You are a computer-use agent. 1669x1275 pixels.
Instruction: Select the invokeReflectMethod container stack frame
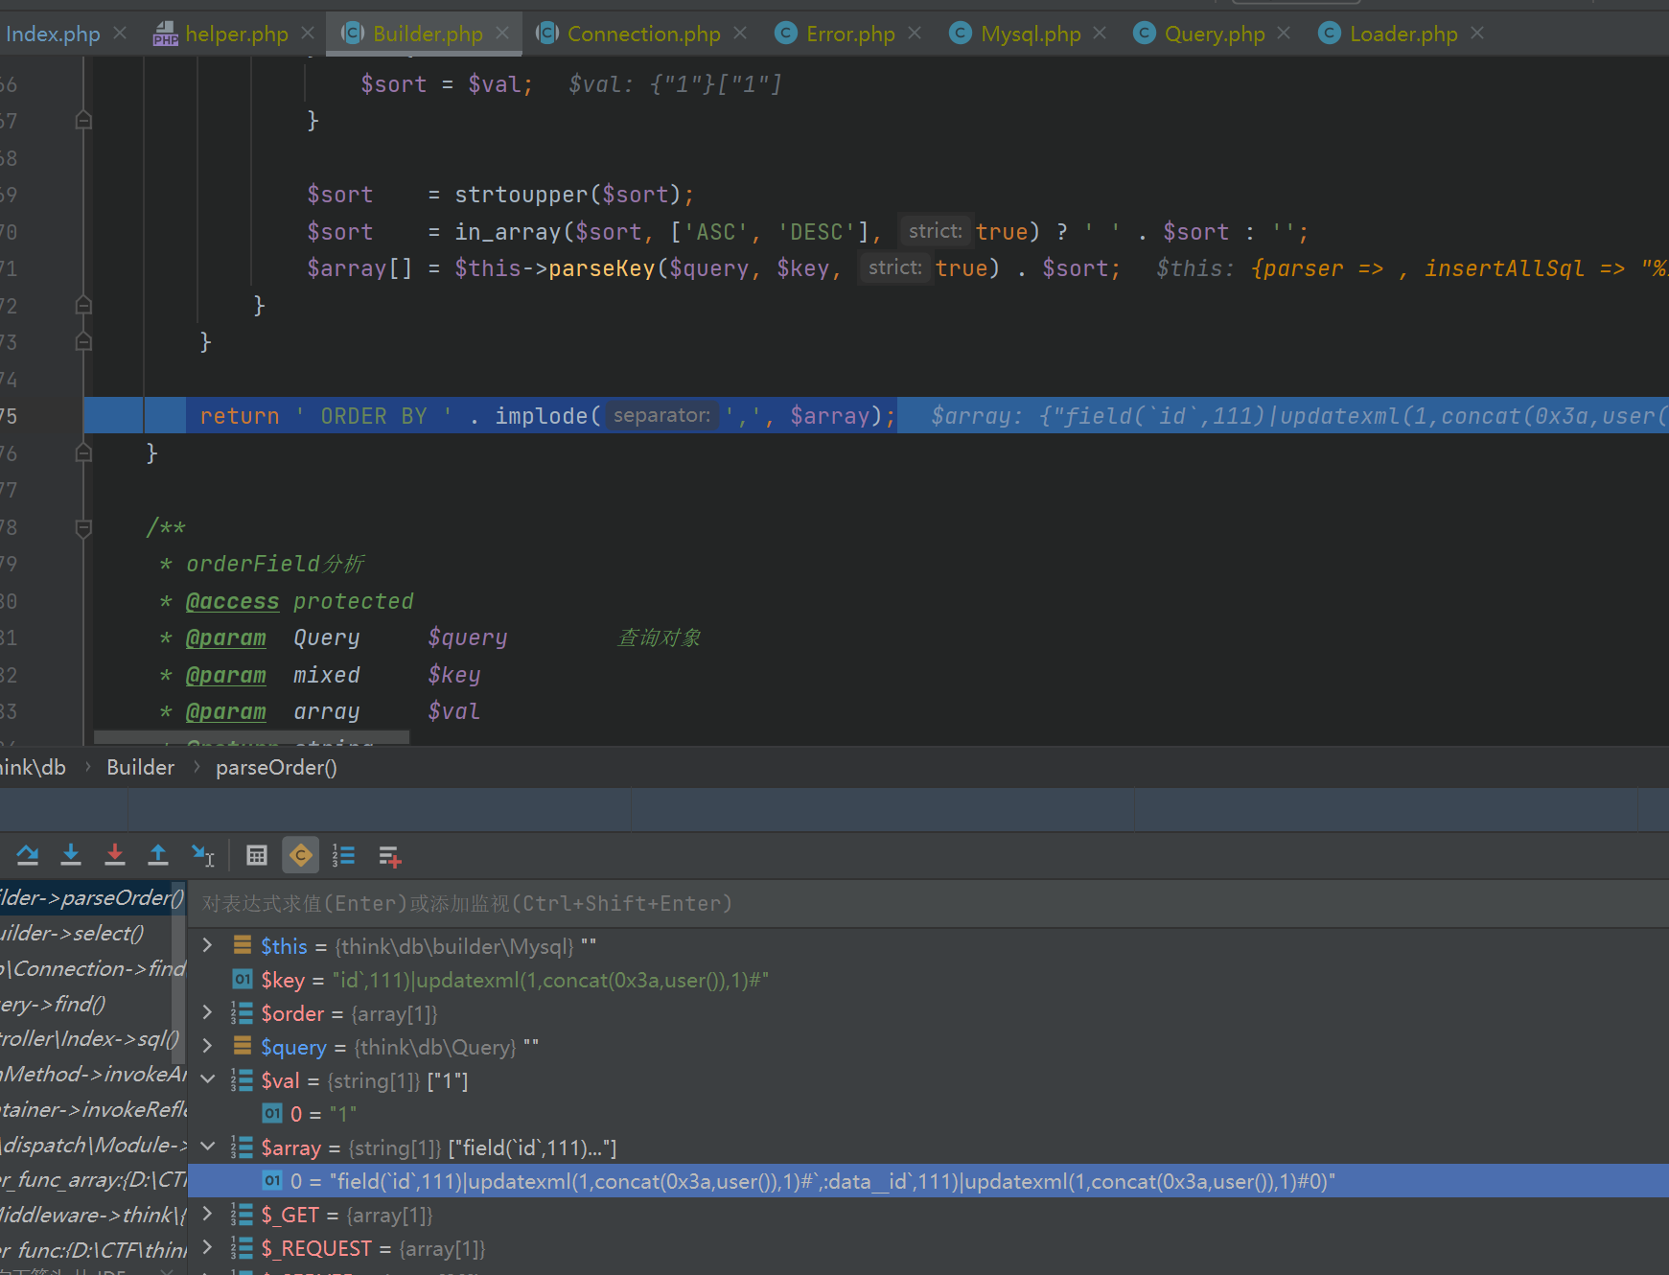[x=93, y=1110]
